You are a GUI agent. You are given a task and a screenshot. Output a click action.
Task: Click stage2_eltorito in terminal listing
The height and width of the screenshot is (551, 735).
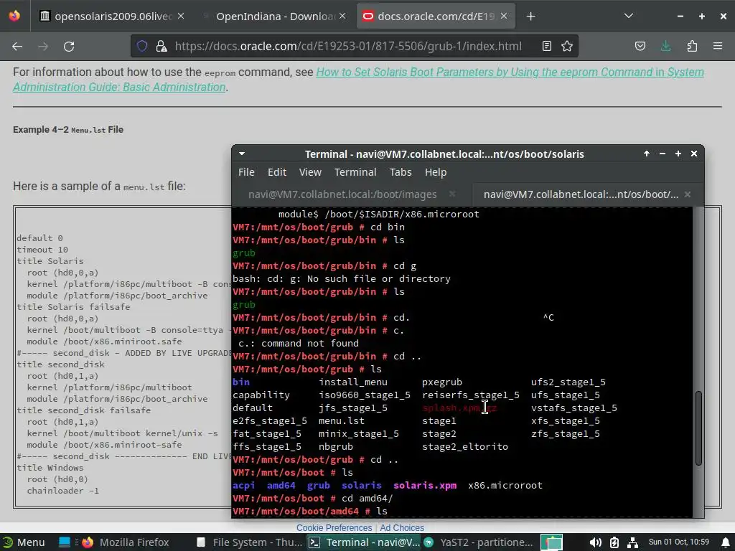point(465,446)
